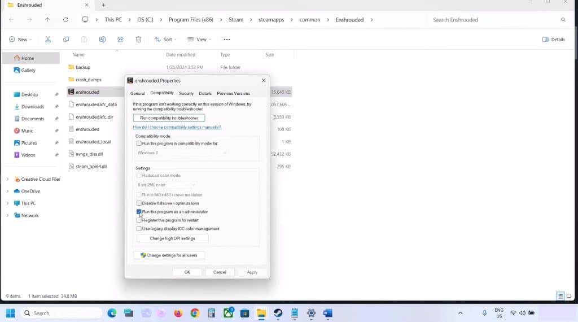Open the Sort dropdown menu

(x=165, y=40)
